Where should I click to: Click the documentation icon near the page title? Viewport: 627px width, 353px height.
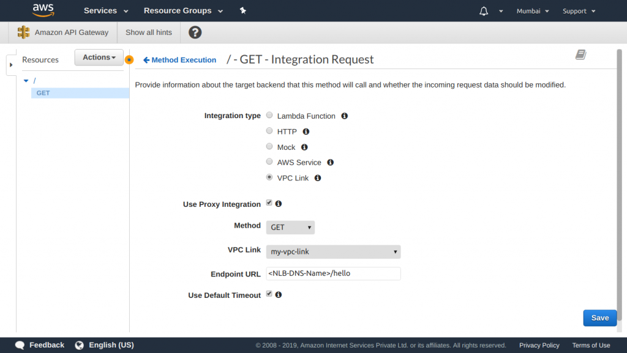(580, 54)
